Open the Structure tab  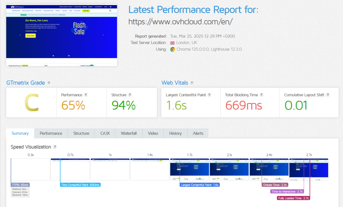click(81, 133)
